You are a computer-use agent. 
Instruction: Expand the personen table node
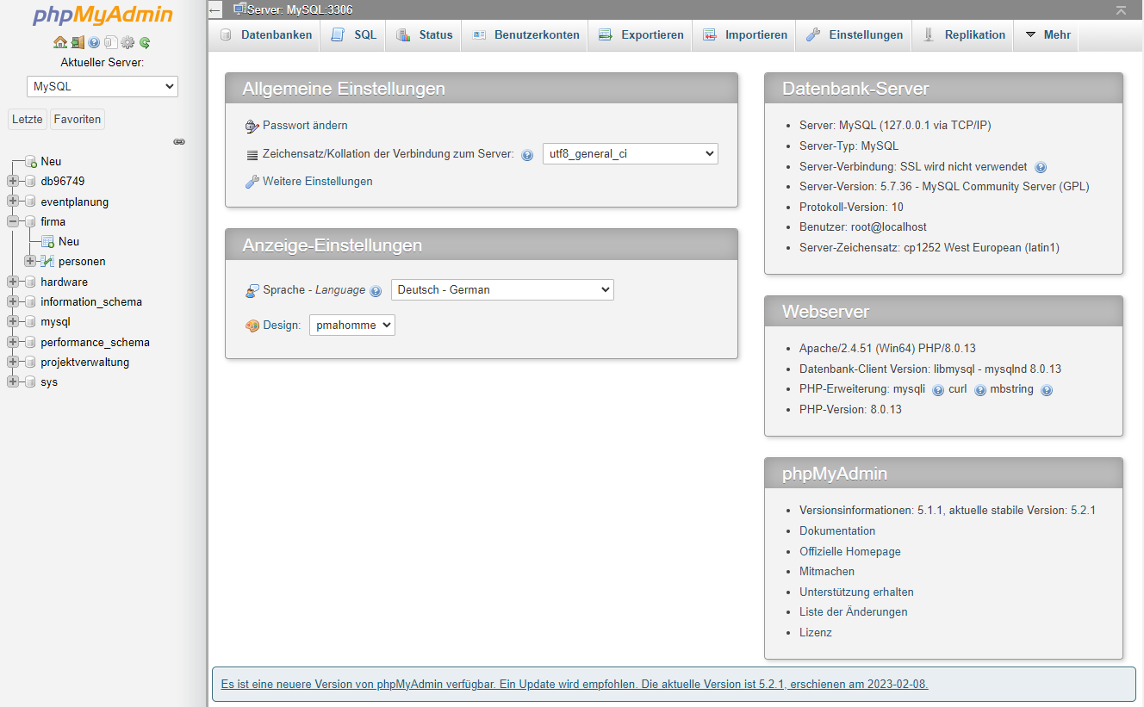(x=30, y=261)
